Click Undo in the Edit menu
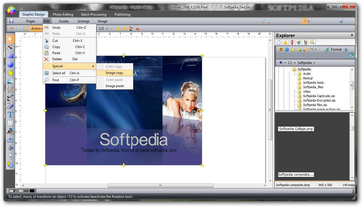The height and width of the screenshot is (207, 363). click(69, 27)
